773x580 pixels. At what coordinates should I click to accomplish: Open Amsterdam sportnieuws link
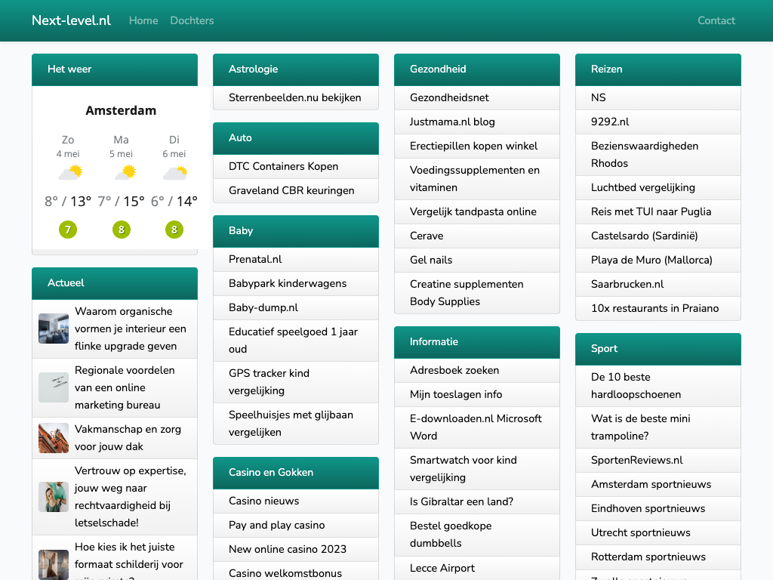(x=651, y=484)
